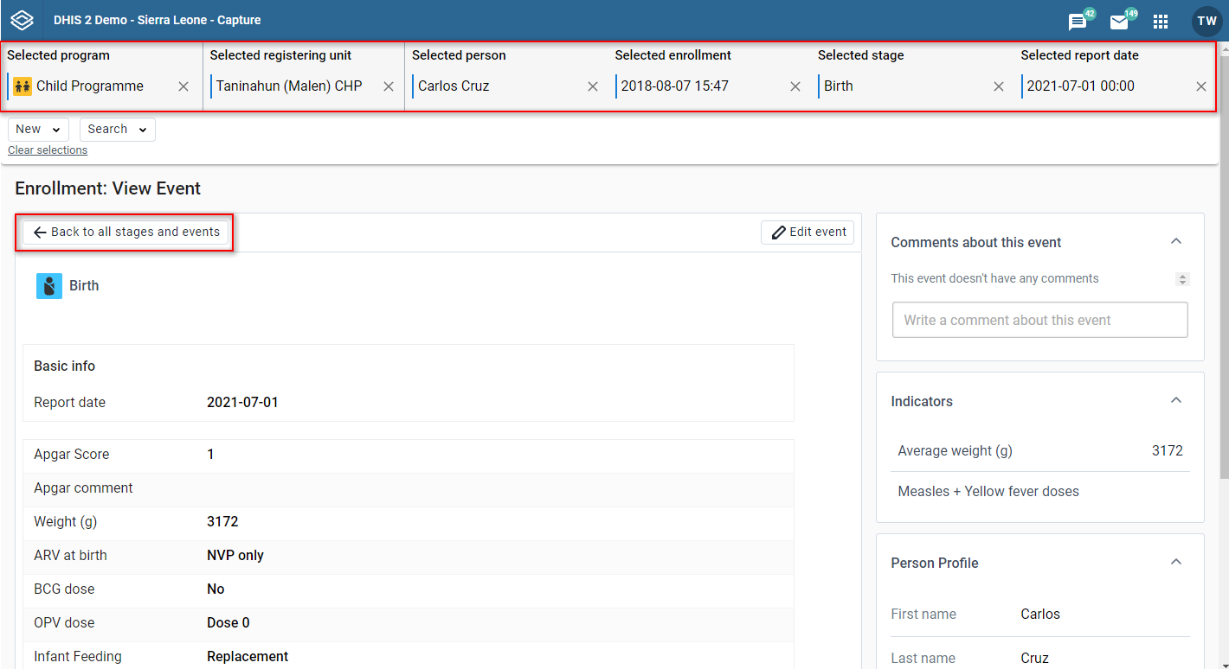Focus the Write a comment about this event field

coord(1039,320)
